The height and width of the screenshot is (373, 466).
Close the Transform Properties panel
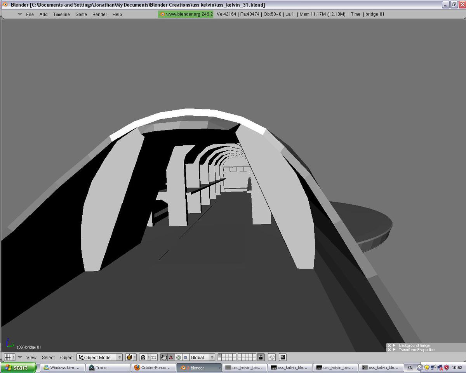[389, 350]
